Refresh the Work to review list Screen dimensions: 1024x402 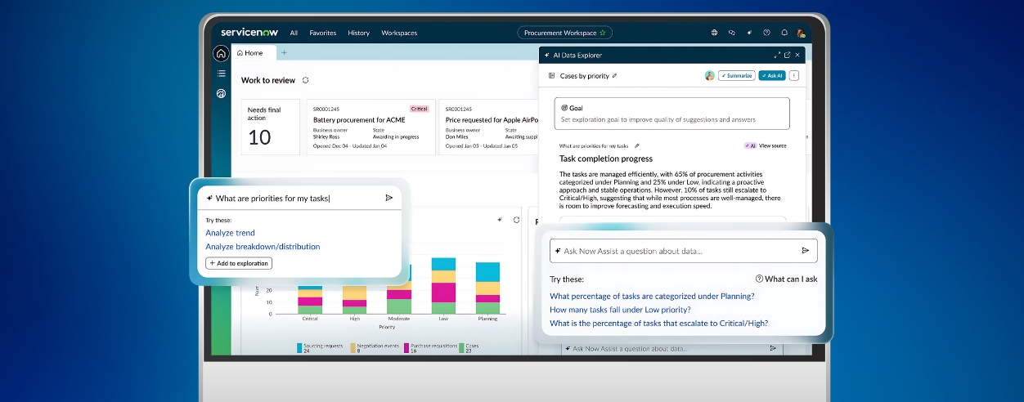coord(306,80)
